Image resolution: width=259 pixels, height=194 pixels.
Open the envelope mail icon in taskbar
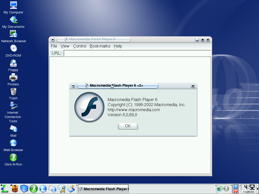[x=52, y=189]
